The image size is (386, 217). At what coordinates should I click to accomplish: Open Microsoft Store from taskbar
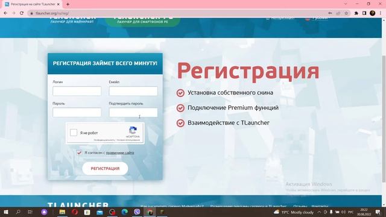[x=87, y=212]
